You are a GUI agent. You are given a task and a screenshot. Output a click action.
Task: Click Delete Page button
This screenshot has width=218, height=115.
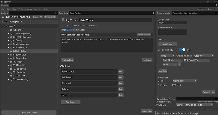(147, 111)
